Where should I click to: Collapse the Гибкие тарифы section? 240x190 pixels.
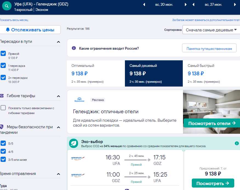click(58, 96)
